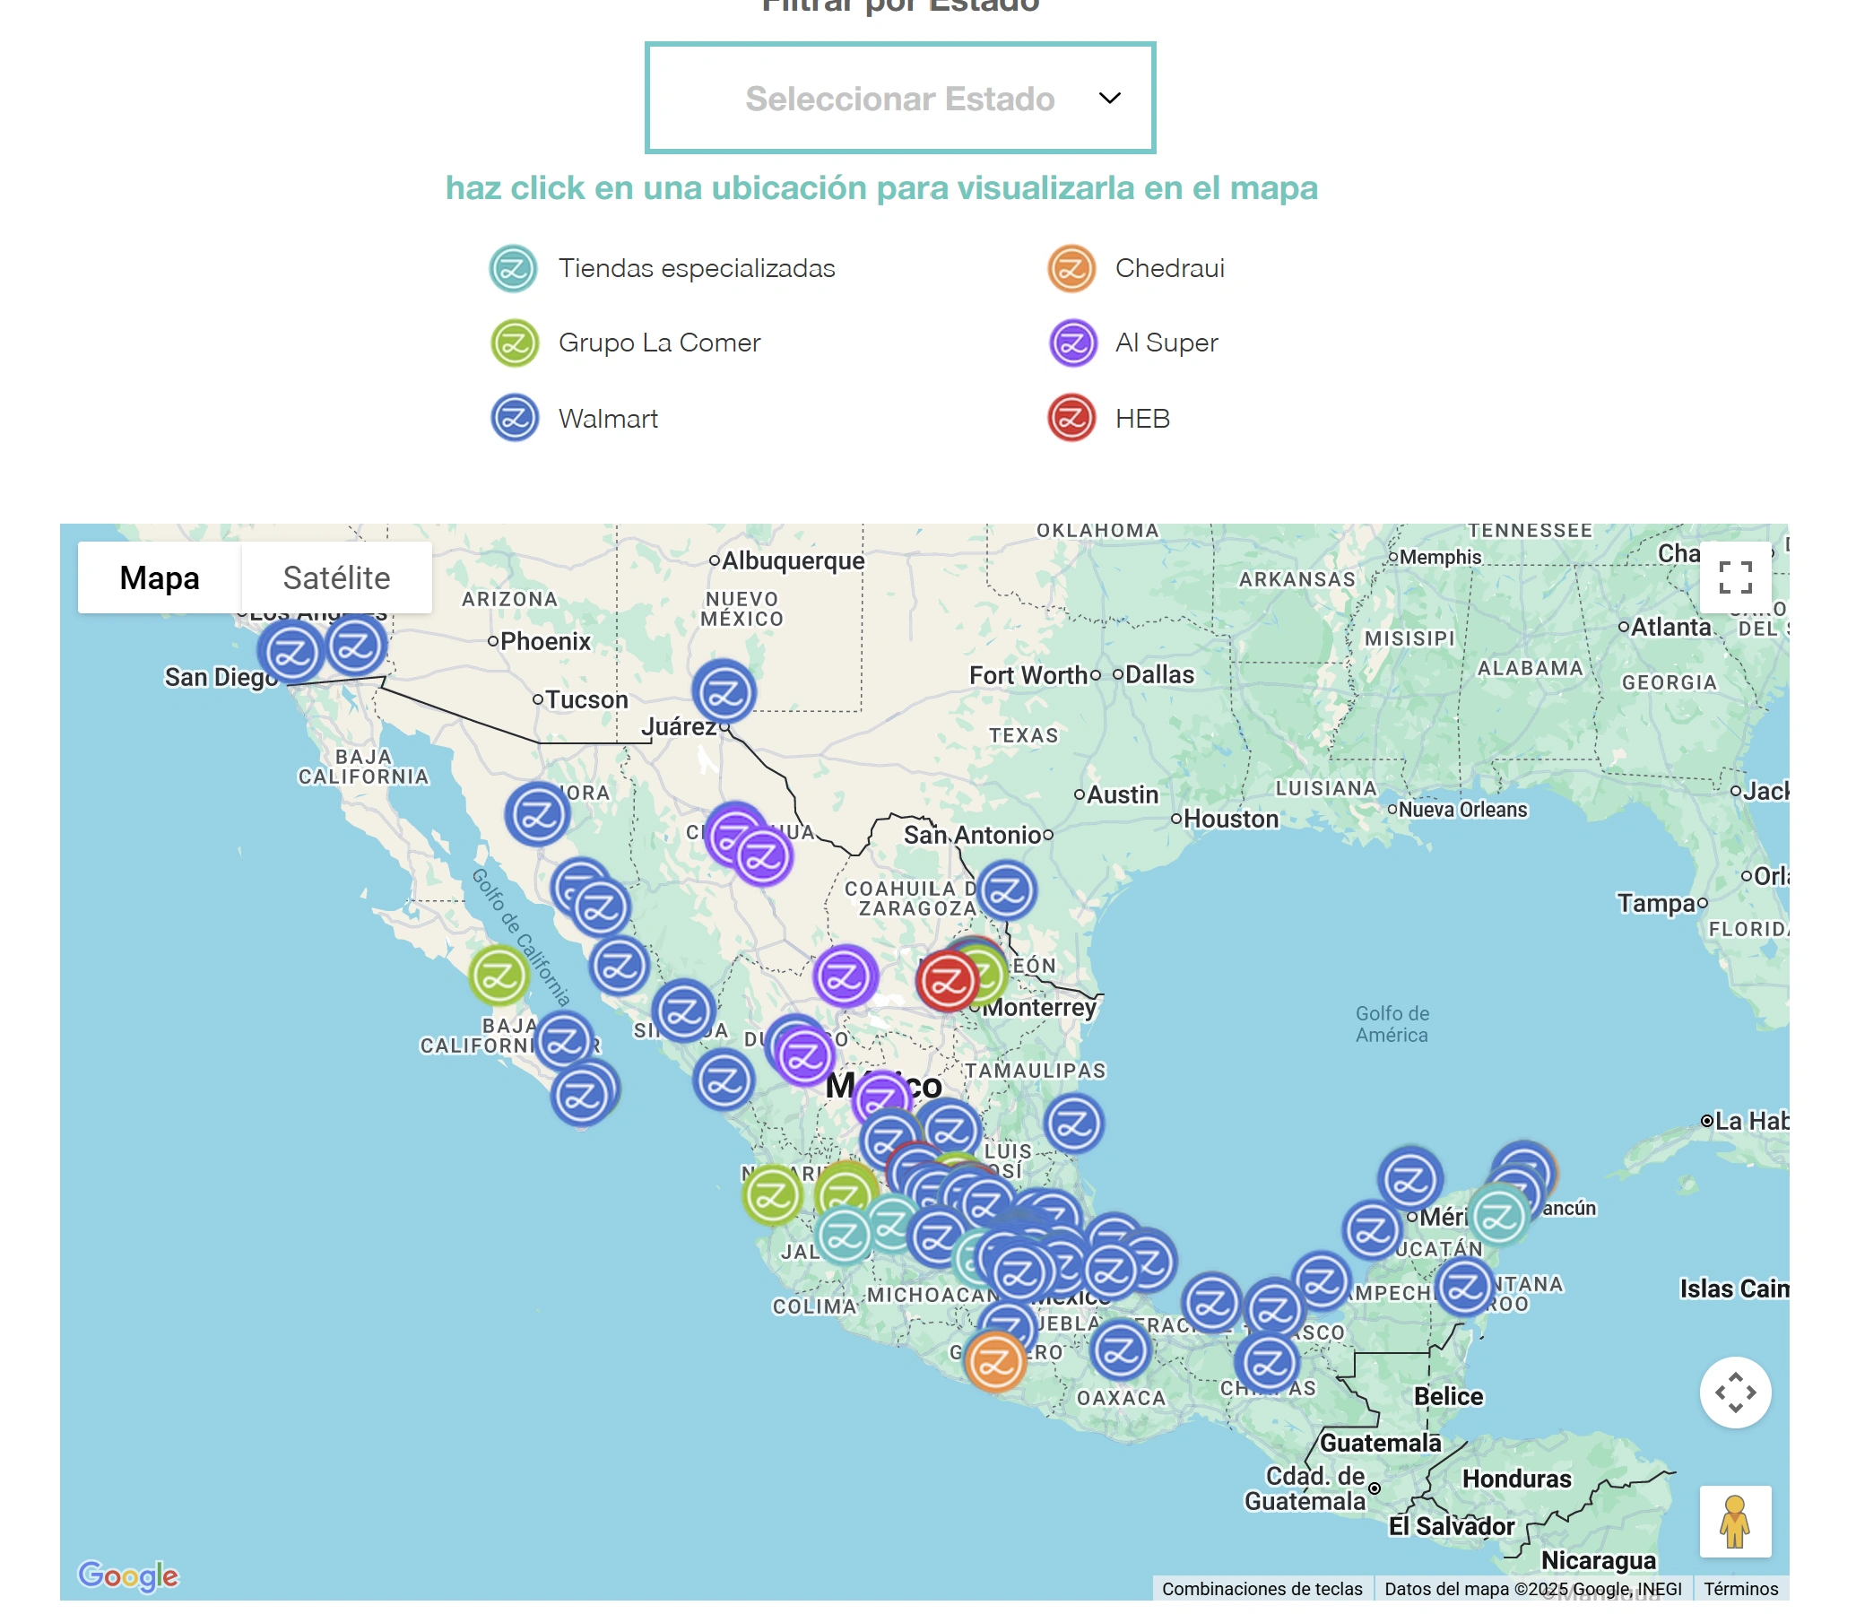
Task: Click the dropdown chevron arrow
Action: click(x=1109, y=97)
